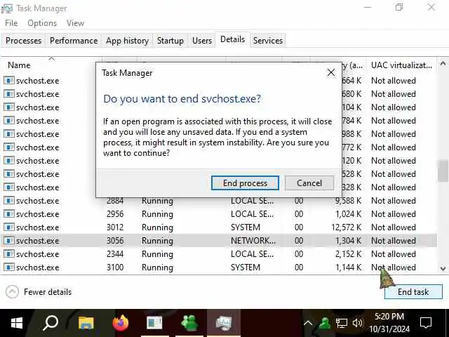Click the scroll up arrow of the list
Screen dimensions: 449x337
[443, 64]
